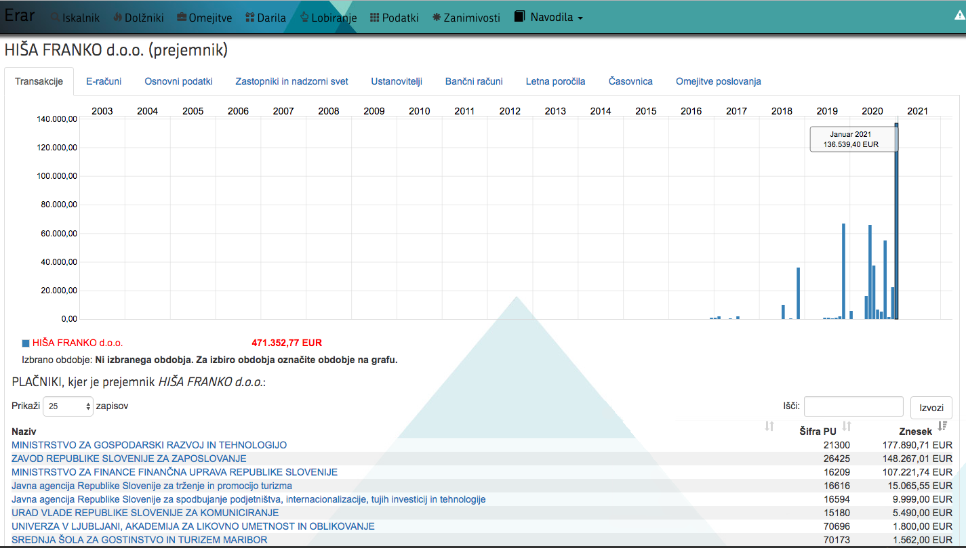966x548 pixels.
Task: Click the warning triangle icon in navbar
Action: click(x=959, y=15)
